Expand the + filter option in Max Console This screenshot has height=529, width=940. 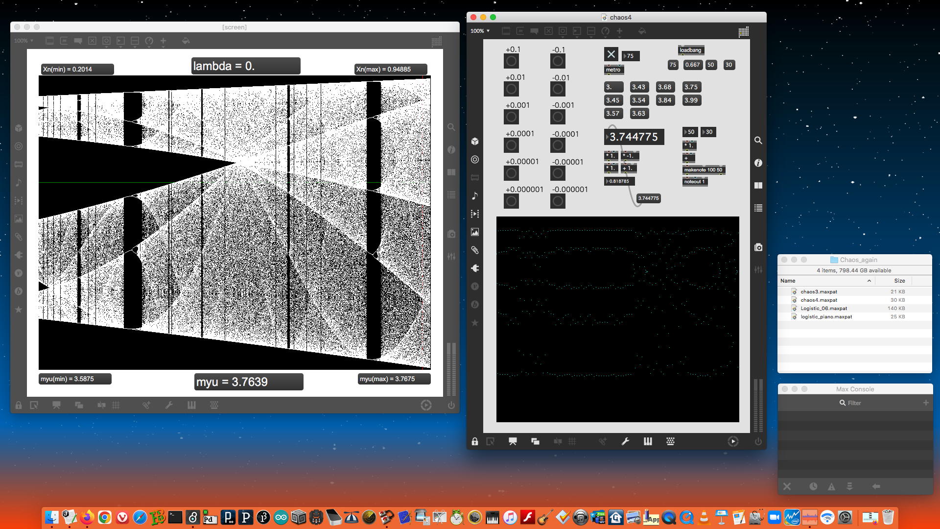point(925,403)
